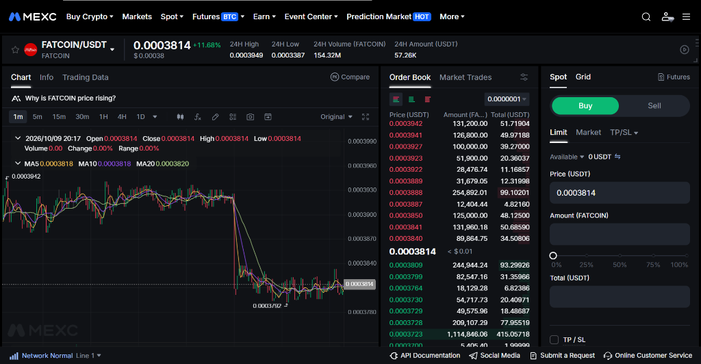This screenshot has width=701, height=364.
Task: Click the Price (USDT) input field
Action: tap(620, 193)
